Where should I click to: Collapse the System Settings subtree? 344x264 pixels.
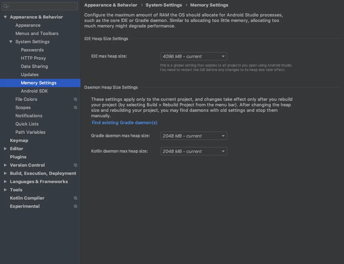point(11,42)
